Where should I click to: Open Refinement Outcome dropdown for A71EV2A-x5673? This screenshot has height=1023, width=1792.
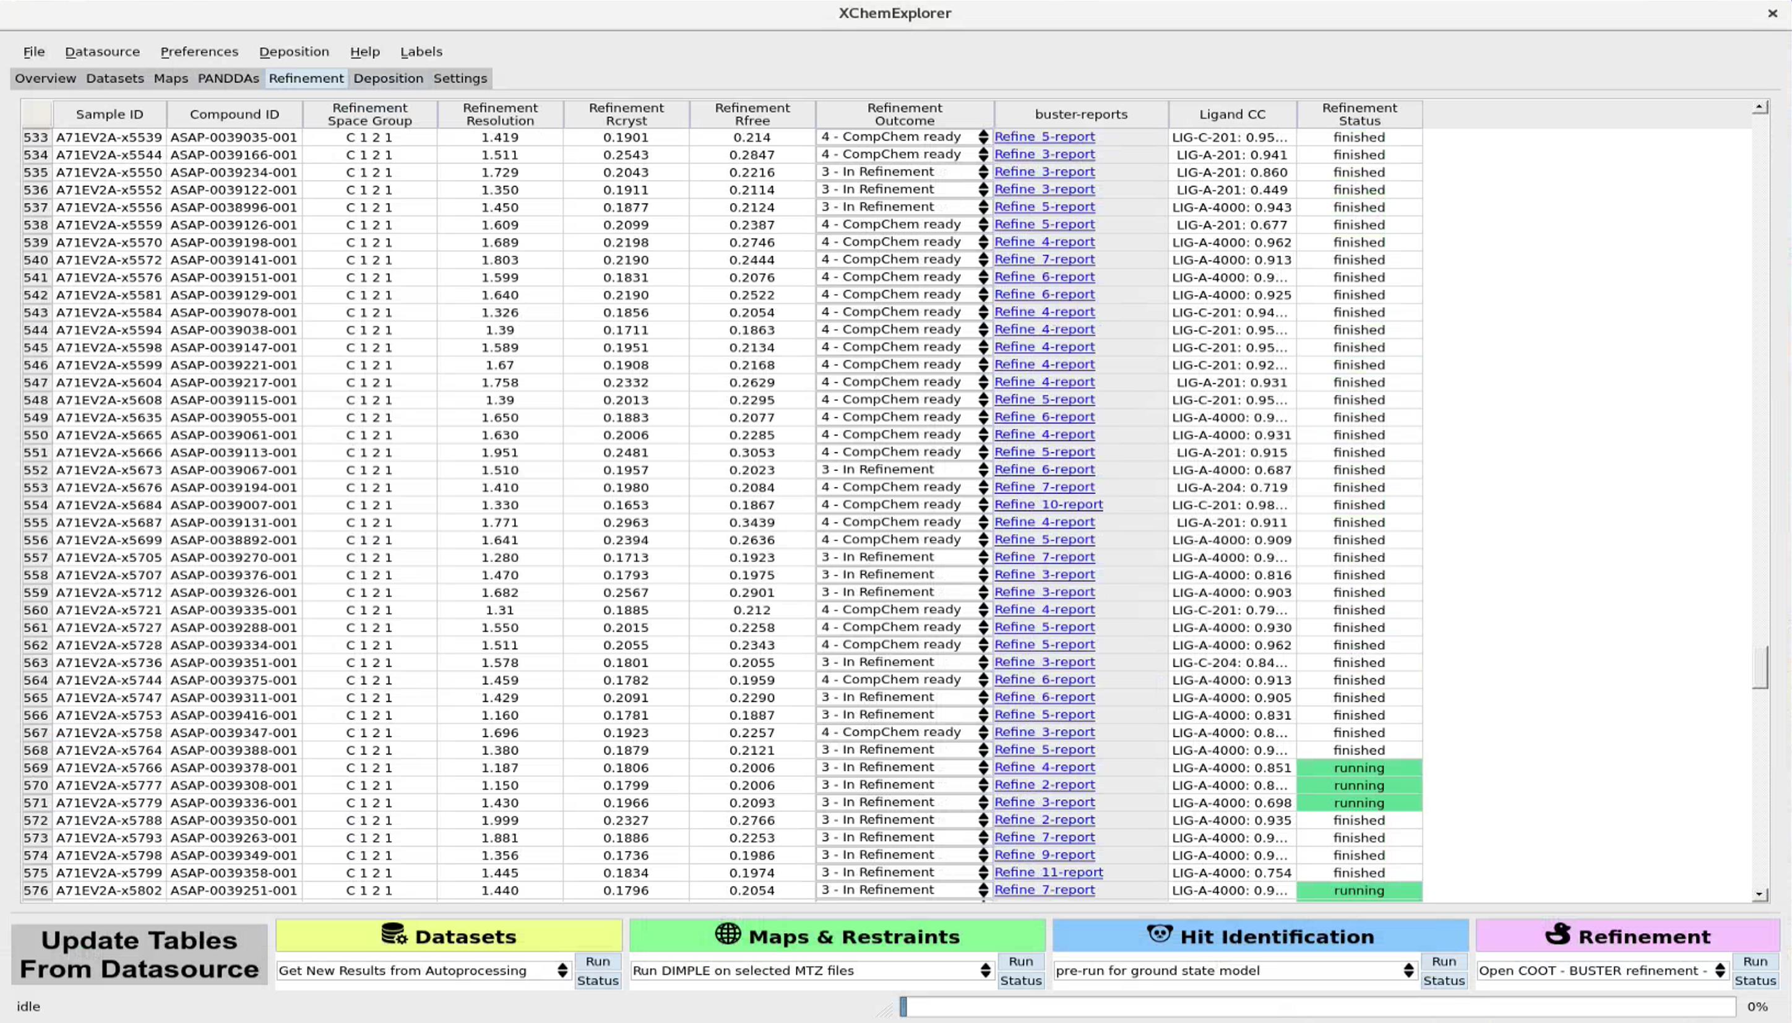[905, 469]
